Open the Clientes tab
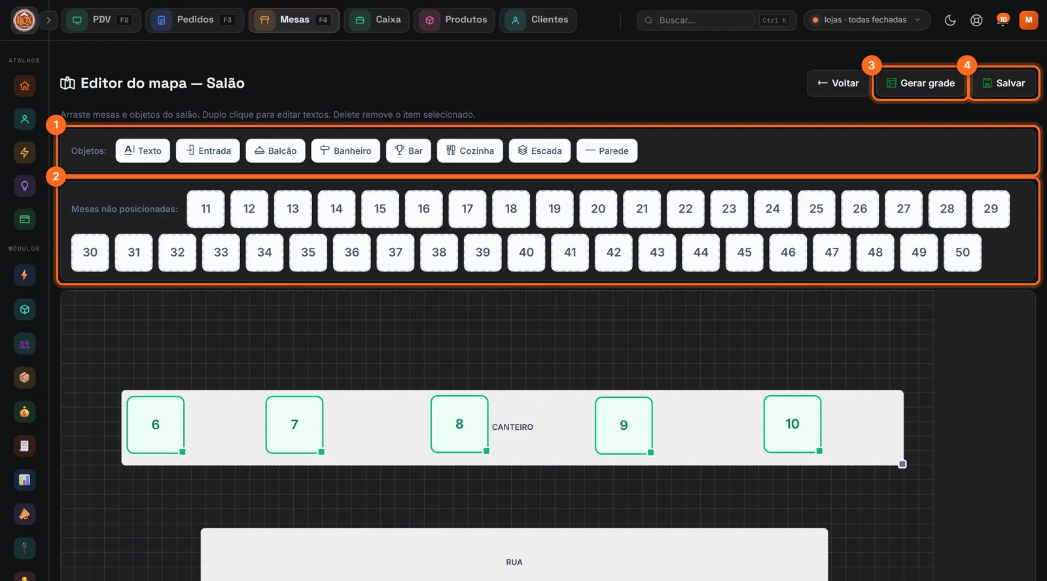The width and height of the screenshot is (1047, 581). click(x=538, y=20)
